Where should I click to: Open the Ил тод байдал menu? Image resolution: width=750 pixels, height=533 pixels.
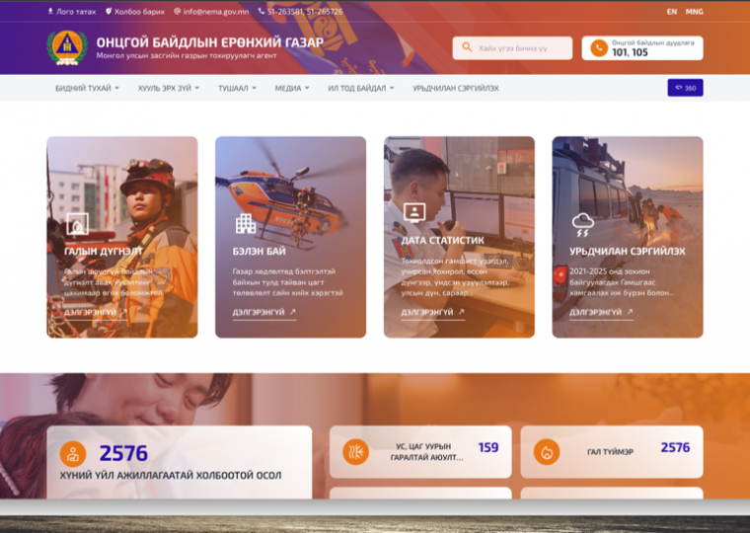click(360, 88)
